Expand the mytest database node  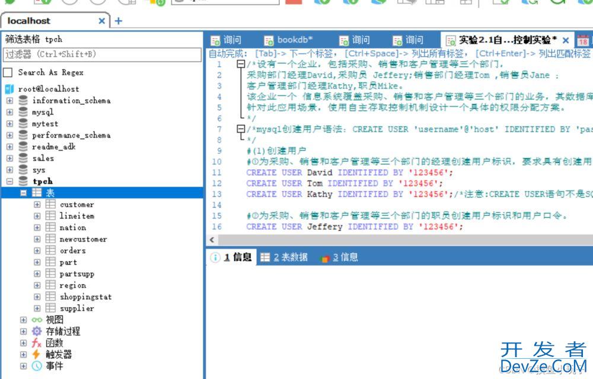[10, 123]
